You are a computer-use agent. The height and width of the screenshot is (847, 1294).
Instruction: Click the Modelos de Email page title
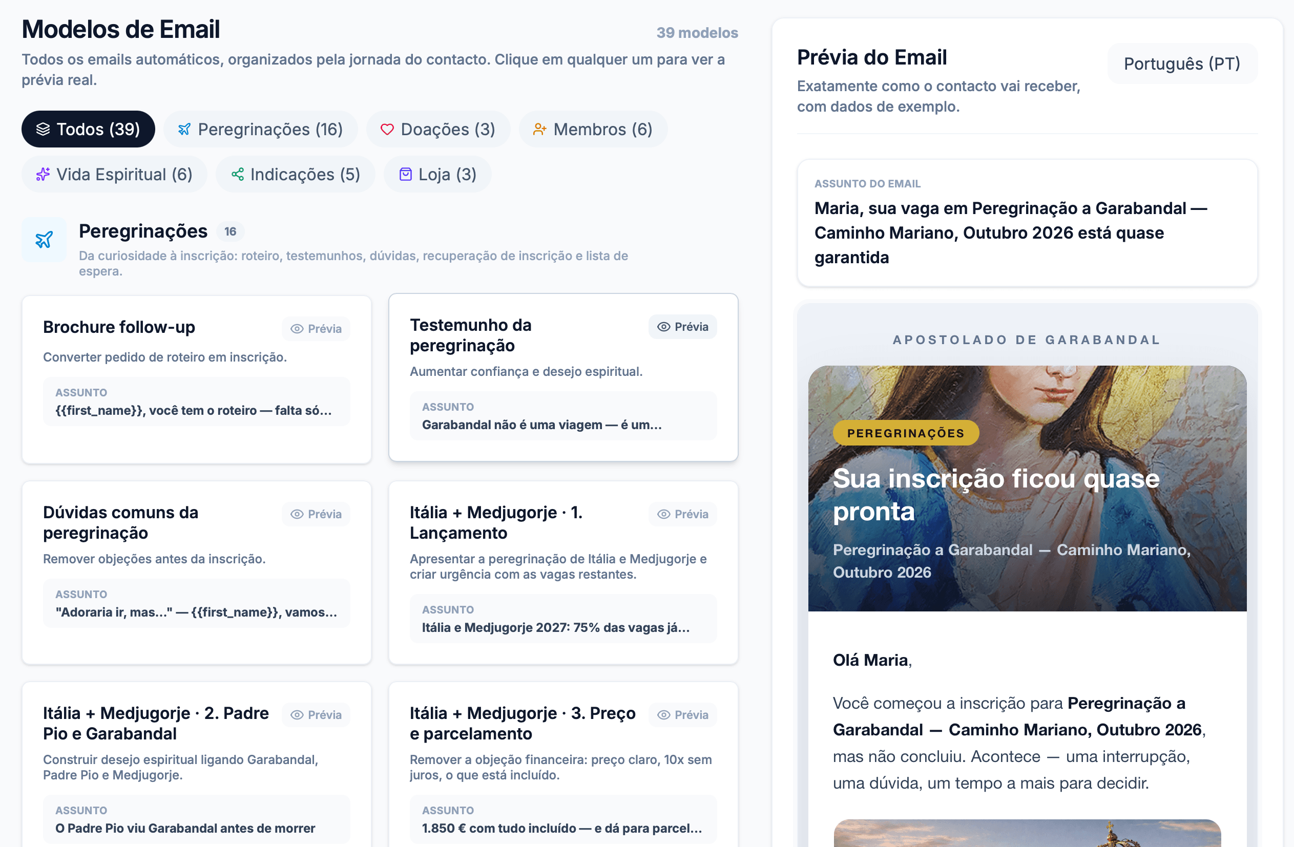[x=121, y=29]
